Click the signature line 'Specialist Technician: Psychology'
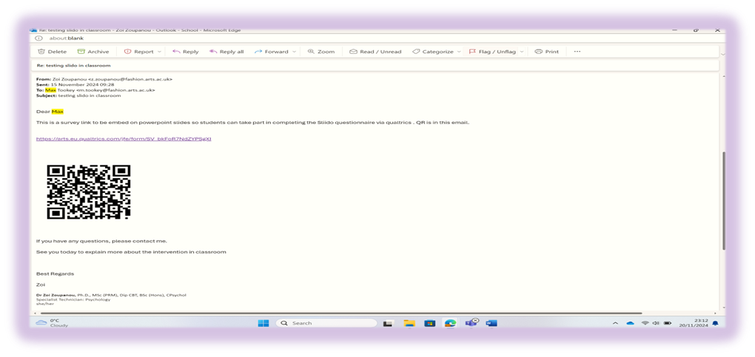The height and width of the screenshot is (357, 755). tap(73, 299)
